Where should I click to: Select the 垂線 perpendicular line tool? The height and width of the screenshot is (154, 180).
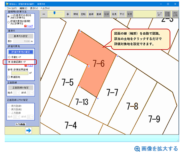tap(99, 14)
